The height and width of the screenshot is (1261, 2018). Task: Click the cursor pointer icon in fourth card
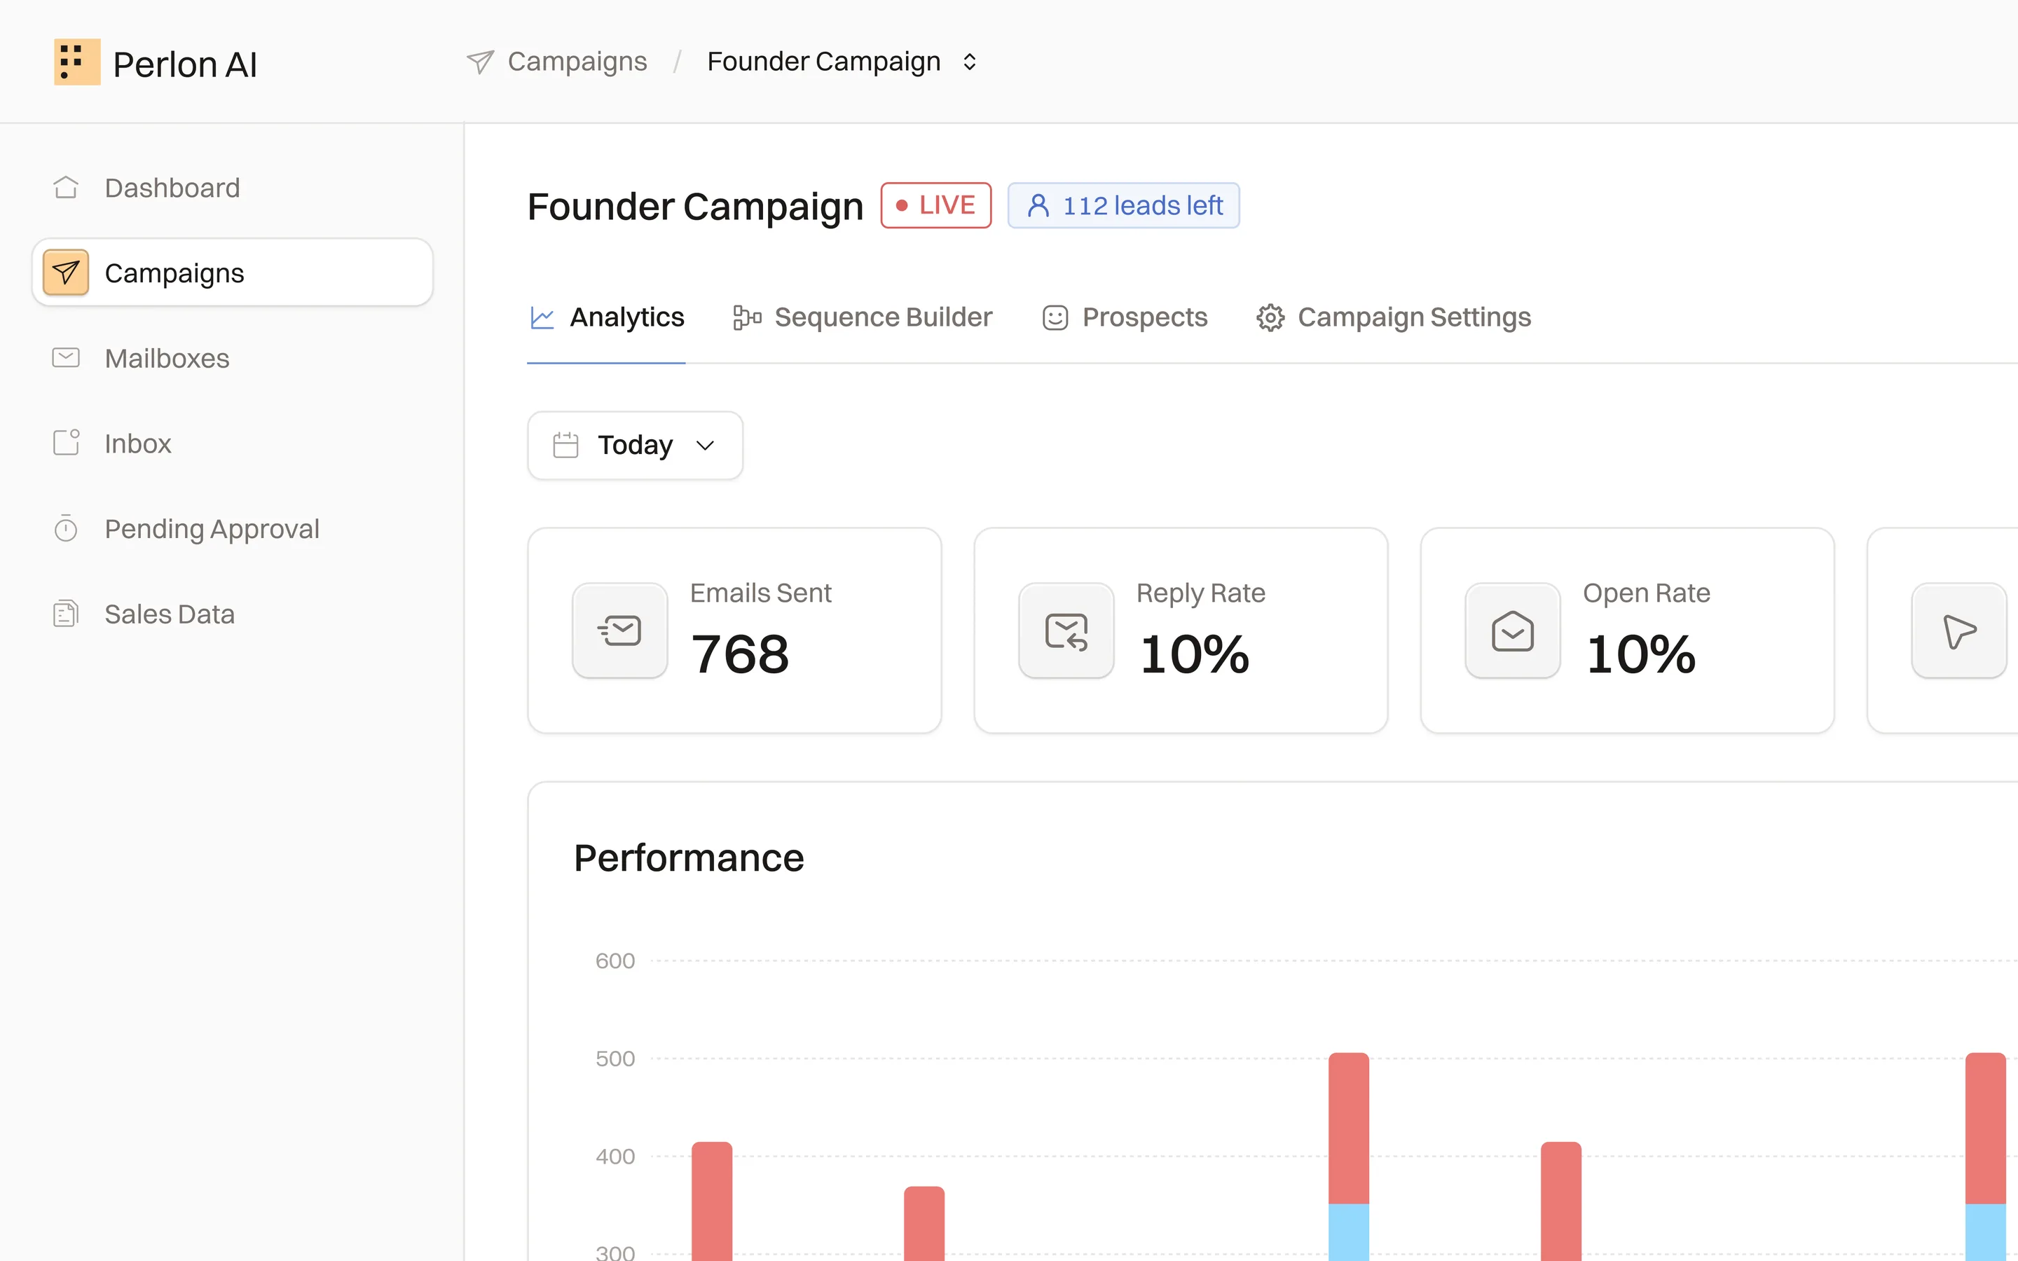[x=1959, y=630]
